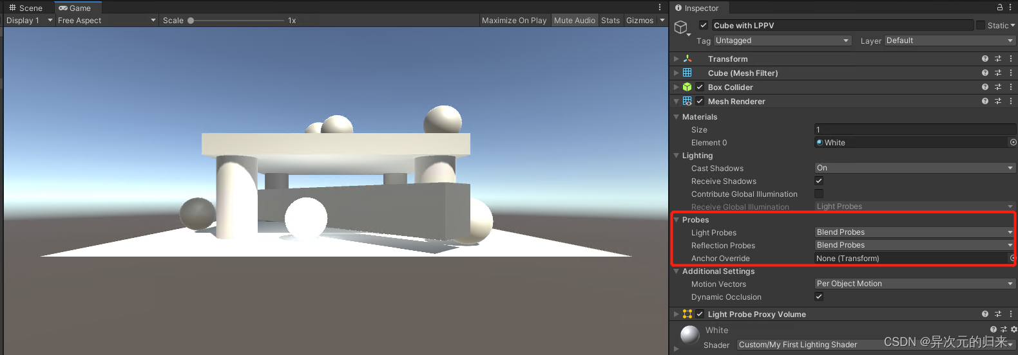Click the Element 0 object picker circle
1018x355 pixels.
(x=1013, y=142)
